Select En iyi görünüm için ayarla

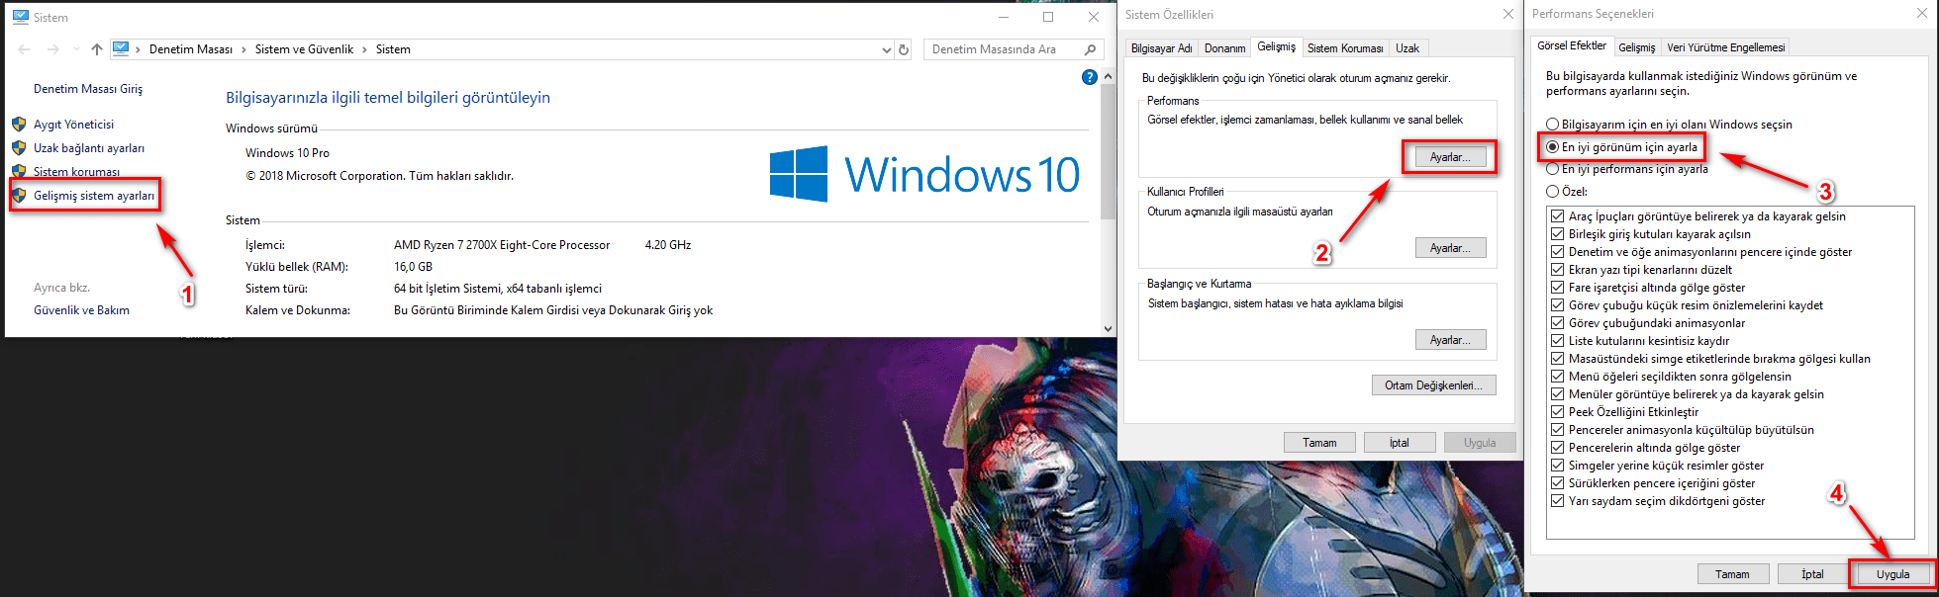(1622, 147)
